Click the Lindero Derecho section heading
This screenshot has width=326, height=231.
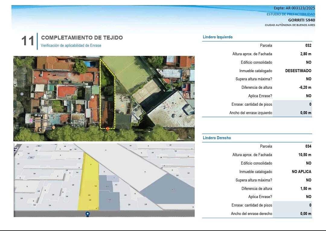217,138
